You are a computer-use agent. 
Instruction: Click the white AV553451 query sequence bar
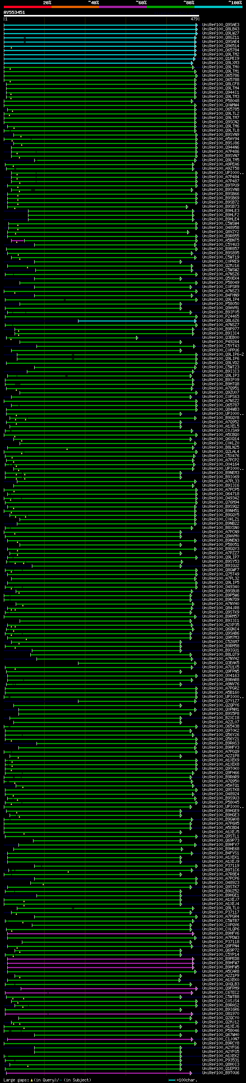[x=101, y=16]
